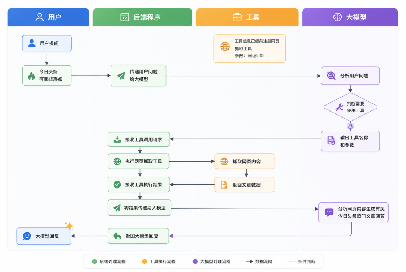
Task: Click the paper plane icon in 将结果传递给大模型
Action: (117, 207)
